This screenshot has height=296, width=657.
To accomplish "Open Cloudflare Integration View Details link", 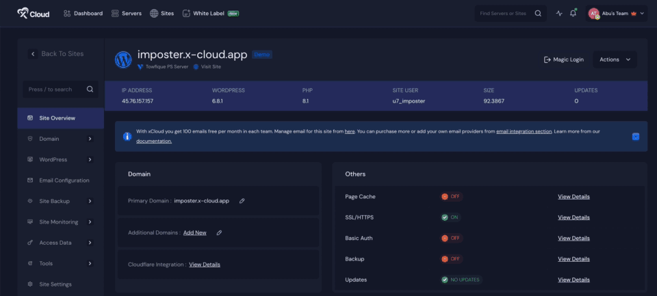I will click(205, 265).
